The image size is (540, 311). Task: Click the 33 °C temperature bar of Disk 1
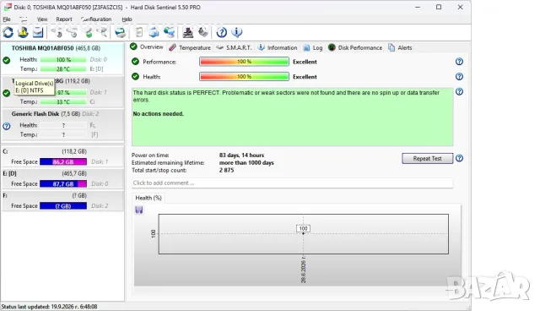(63, 102)
